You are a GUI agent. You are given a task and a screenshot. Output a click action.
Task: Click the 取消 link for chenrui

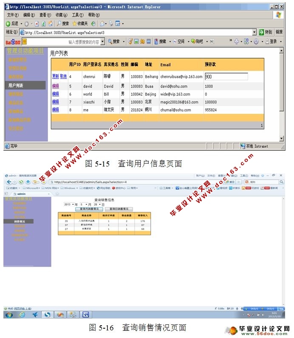(x=63, y=76)
